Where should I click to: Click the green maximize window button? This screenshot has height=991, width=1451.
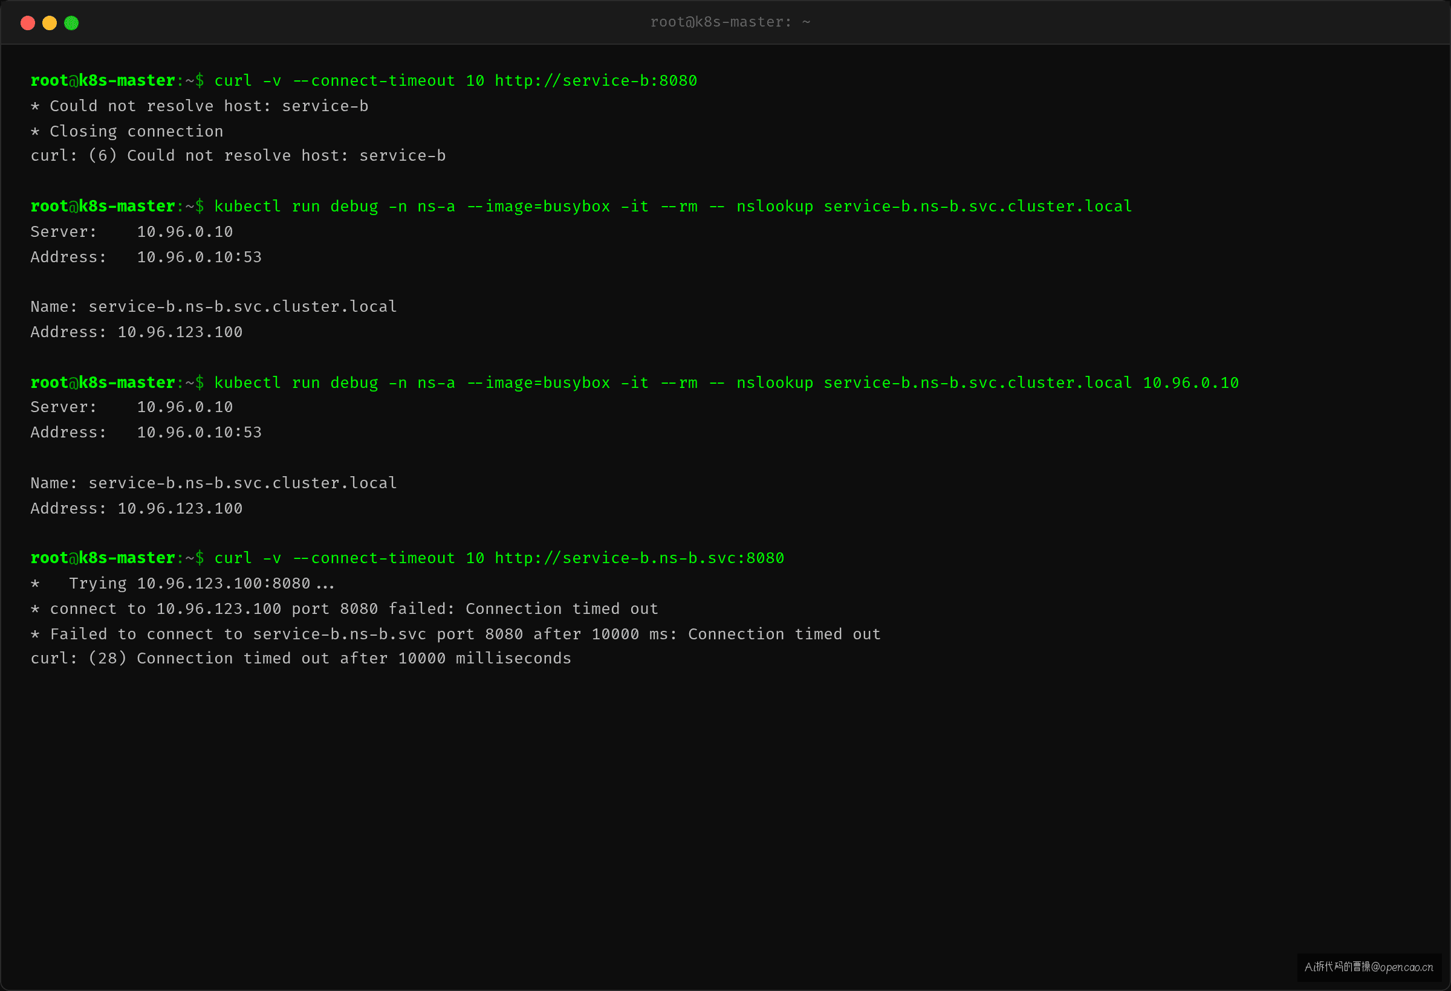pos(71,23)
